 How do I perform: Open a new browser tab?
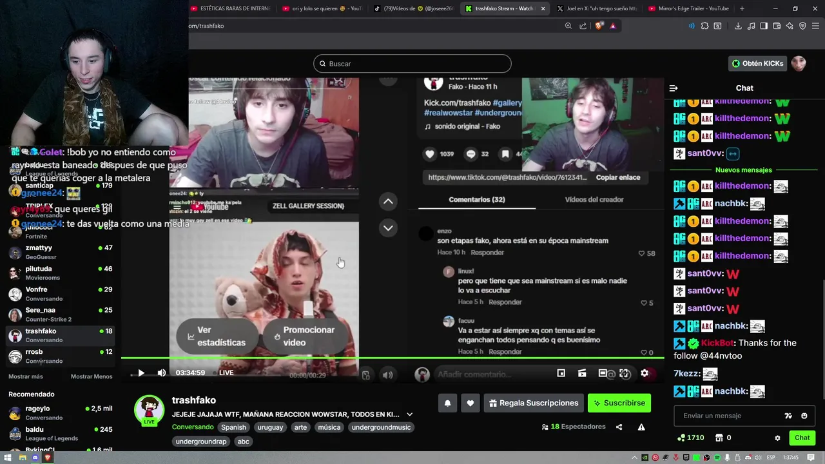[x=742, y=8]
